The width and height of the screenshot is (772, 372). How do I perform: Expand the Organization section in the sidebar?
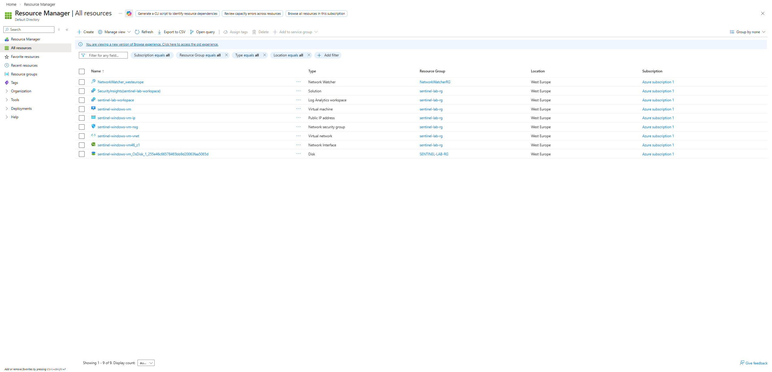[21, 91]
